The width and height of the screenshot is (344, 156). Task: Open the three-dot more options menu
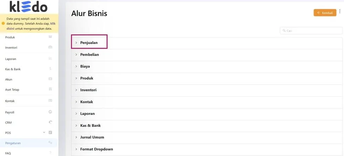click(x=340, y=12)
